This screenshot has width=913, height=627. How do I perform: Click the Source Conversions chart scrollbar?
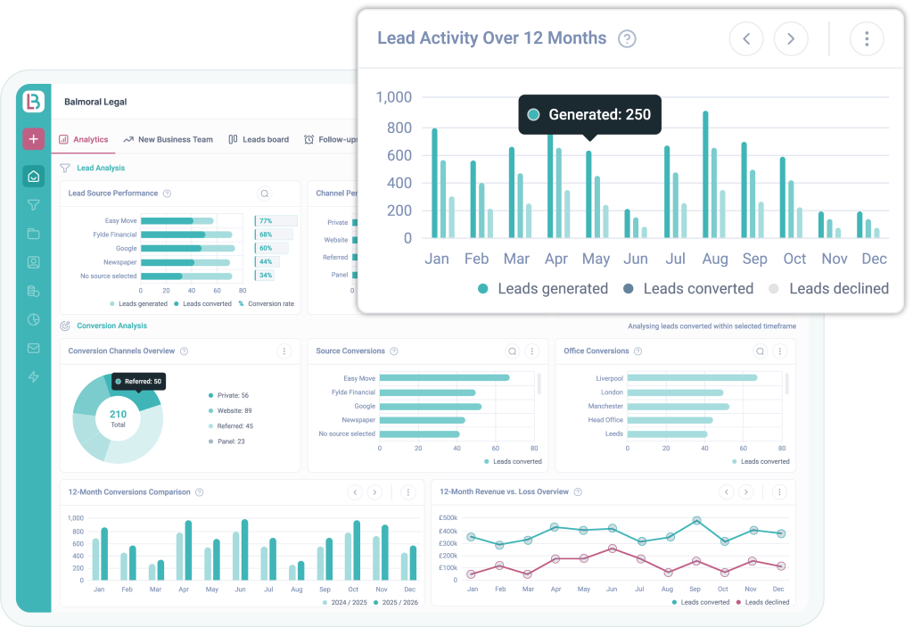pyautogui.click(x=539, y=384)
